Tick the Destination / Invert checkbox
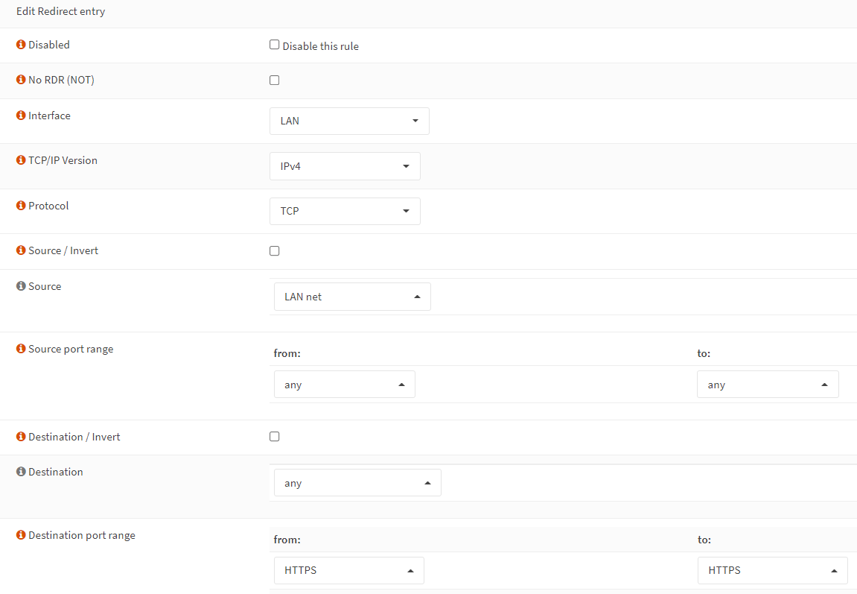The image size is (857, 594). (274, 437)
